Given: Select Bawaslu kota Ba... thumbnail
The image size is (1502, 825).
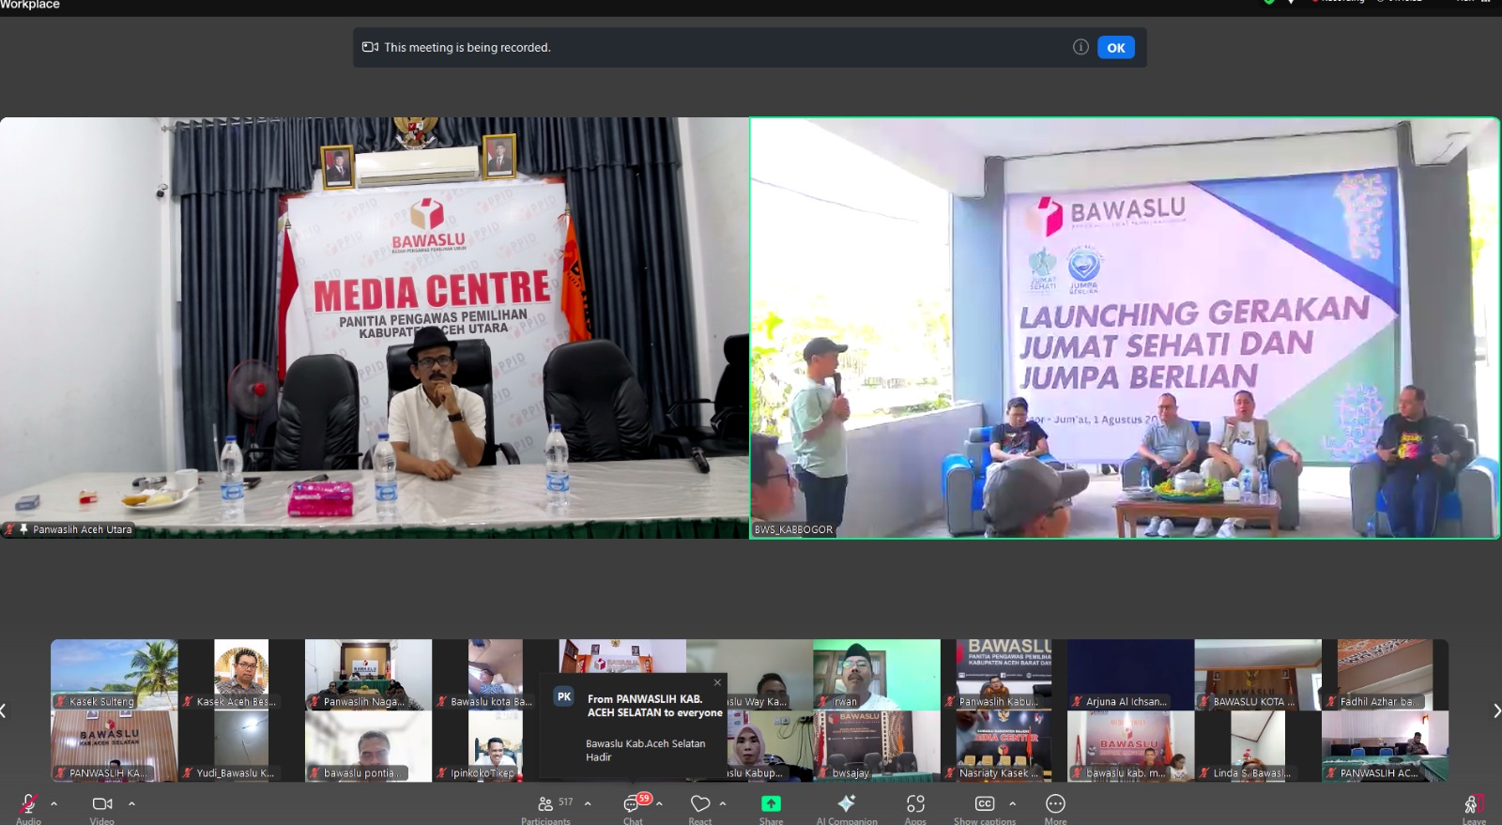Looking at the screenshot, I should [496, 675].
